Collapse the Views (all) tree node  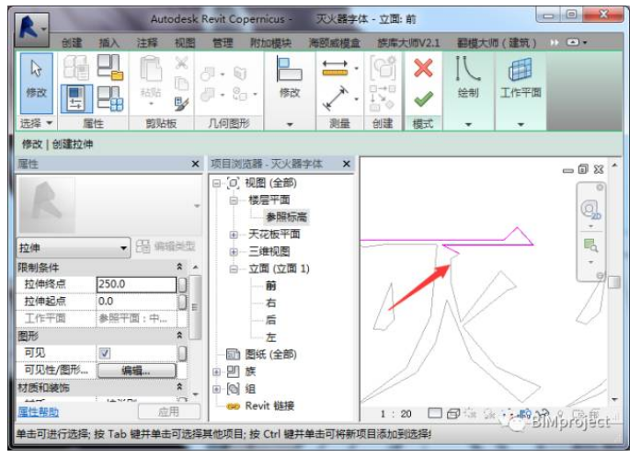(x=217, y=183)
